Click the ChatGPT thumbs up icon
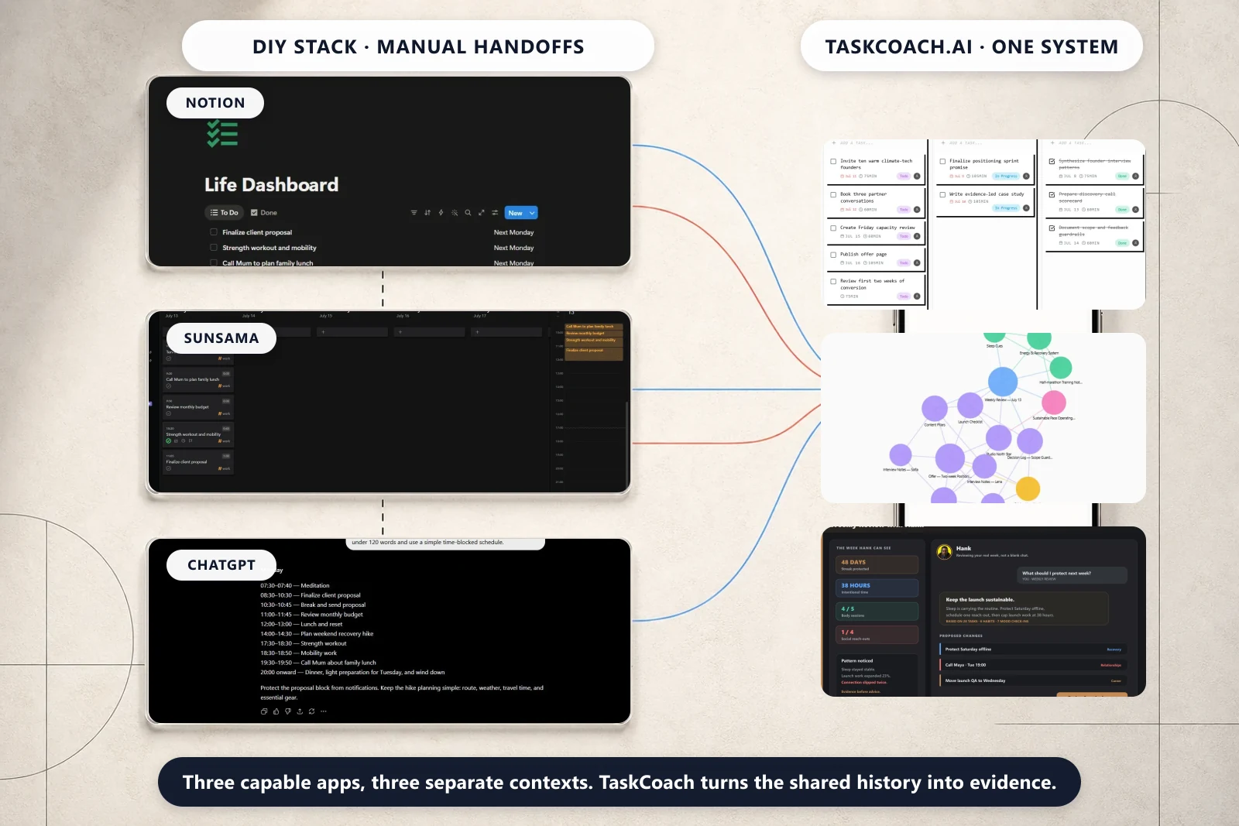The height and width of the screenshot is (826, 1239). (276, 711)
